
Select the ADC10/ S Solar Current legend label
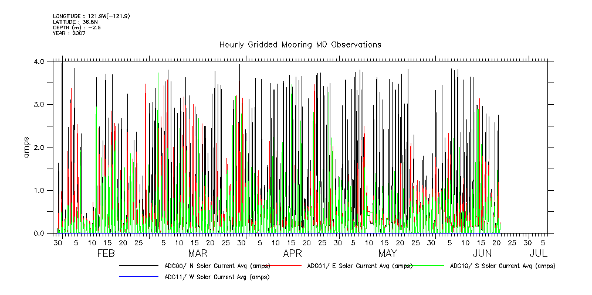pos(502,266)
